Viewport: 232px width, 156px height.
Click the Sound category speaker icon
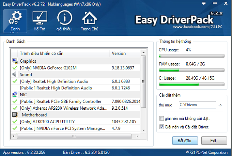click(14, 75)
